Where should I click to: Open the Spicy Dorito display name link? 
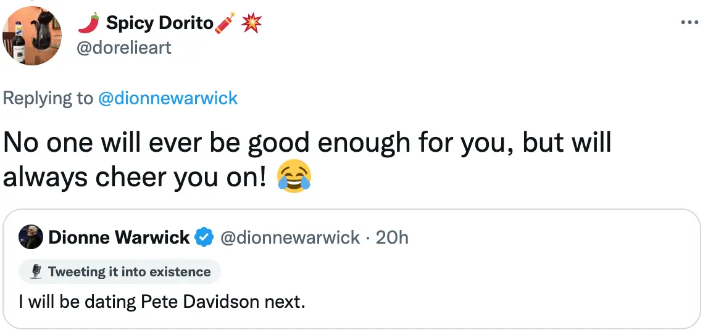point(160,23)
